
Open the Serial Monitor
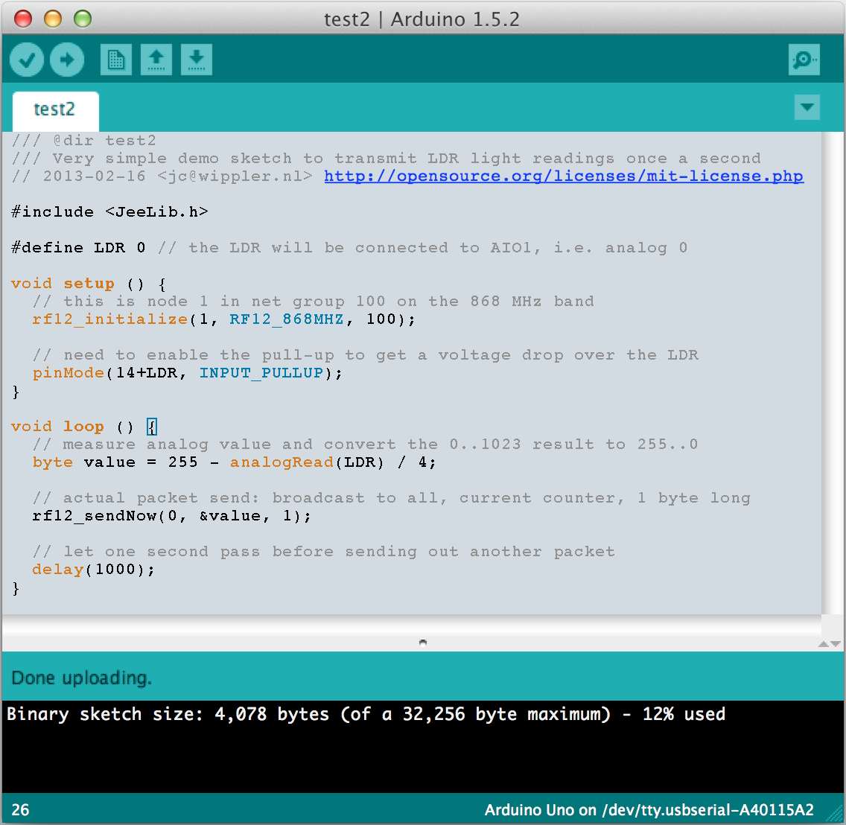pos(804,60)
